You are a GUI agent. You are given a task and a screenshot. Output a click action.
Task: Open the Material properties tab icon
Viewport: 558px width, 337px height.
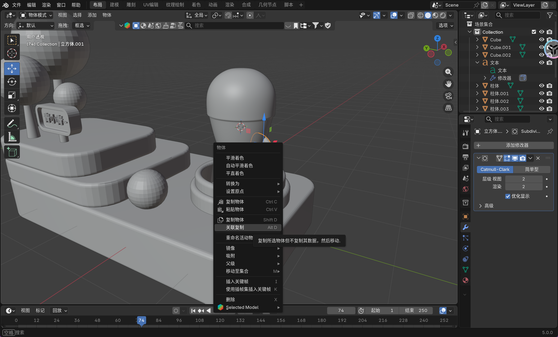pos(466,280)
